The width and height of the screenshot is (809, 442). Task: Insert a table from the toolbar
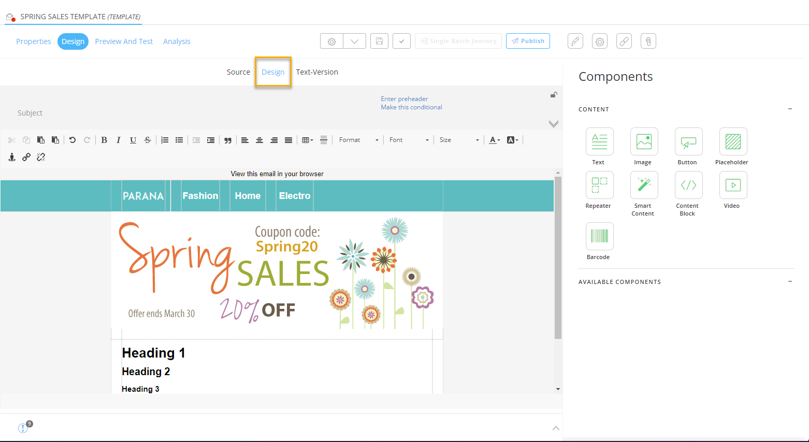[307, 140]
